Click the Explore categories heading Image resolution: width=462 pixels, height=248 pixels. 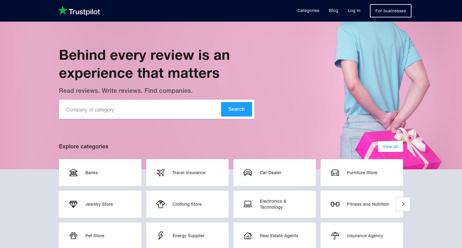(x=84, y=147)
